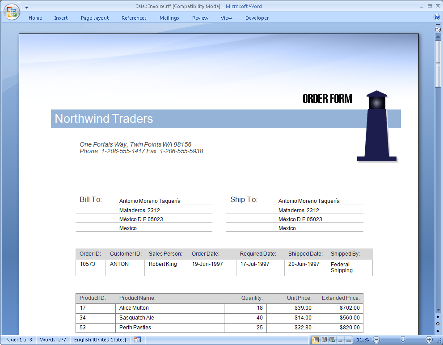The image size is (443, 345).
Task: Open the Insert ribbon tab
Action: 61,18
